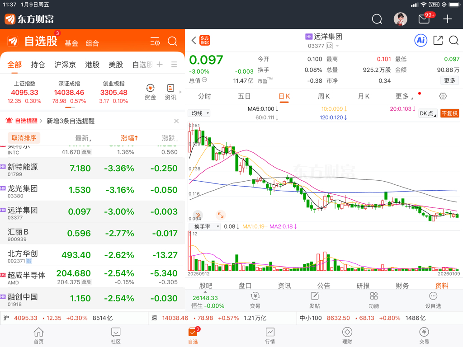Select 美股 watchlist filter
The width and height of the screenshot is (463, 347).
tap(116, 65)
